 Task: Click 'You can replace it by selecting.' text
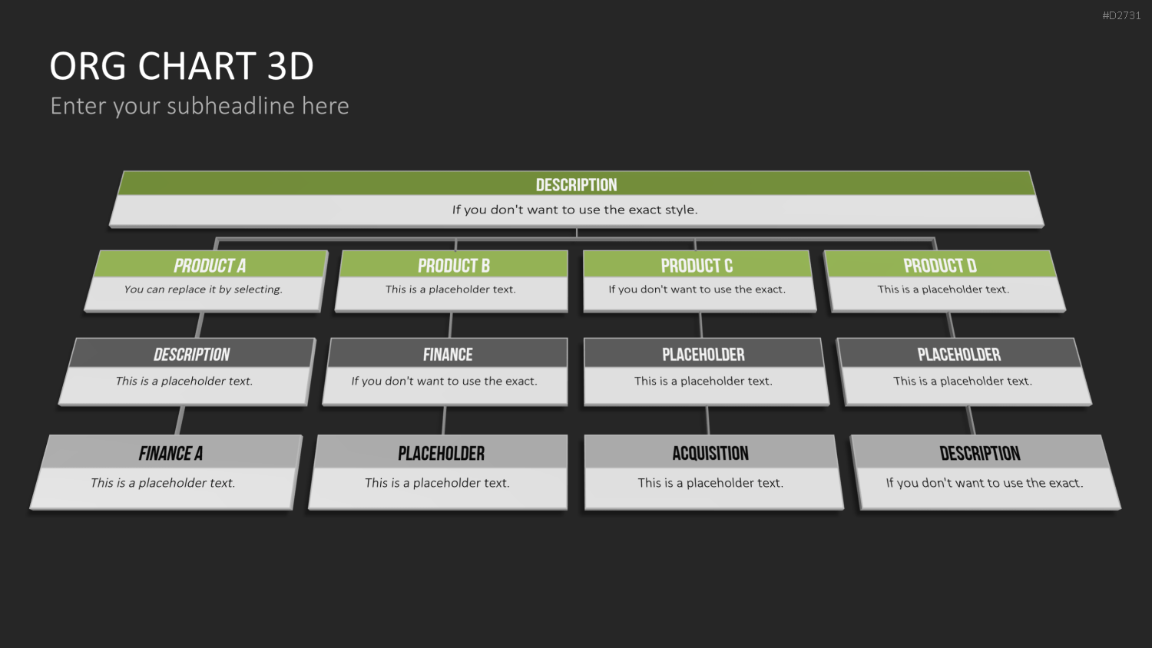(204, 289)
